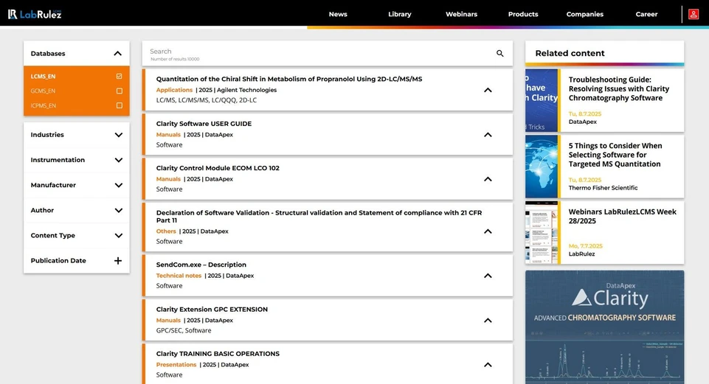Click the plus icon beside Publication Date

pyautogui.click(x=118, y=261)
